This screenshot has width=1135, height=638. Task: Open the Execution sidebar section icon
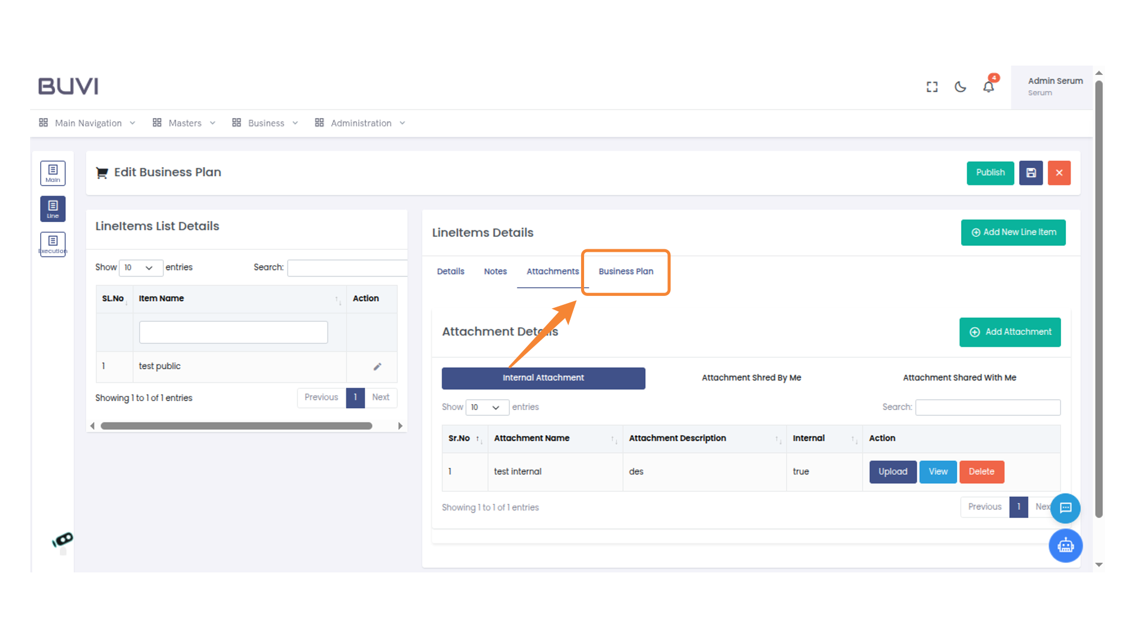pyautogui.click(x=53, y=244)
